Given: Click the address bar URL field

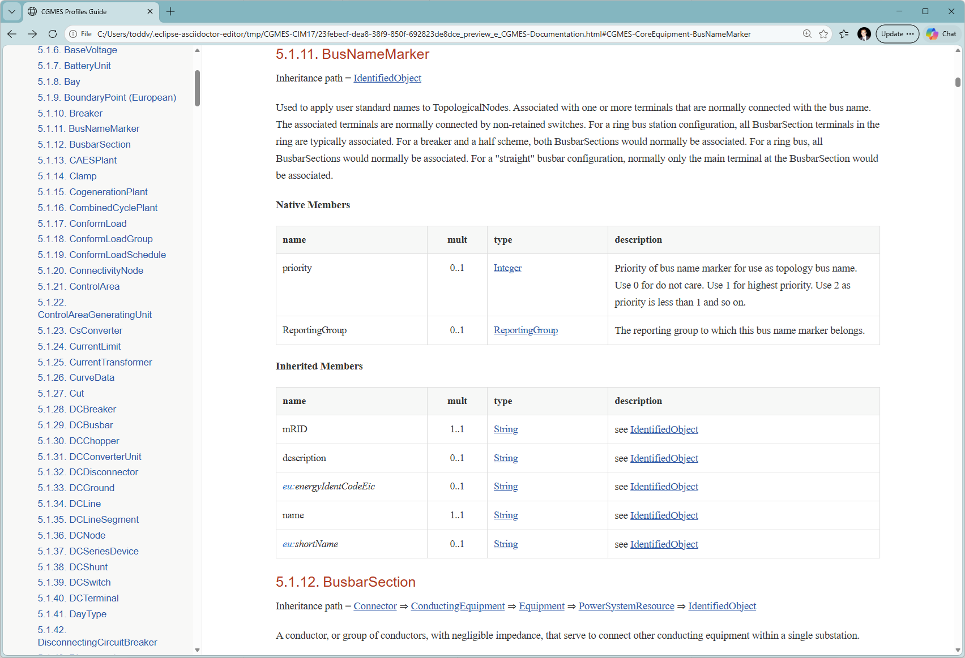Looking at the screenshot, I should pyautogui.click(x=424, y=34).
